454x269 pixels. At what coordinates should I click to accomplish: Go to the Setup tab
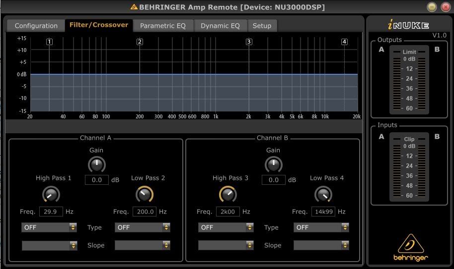point(262,26)
